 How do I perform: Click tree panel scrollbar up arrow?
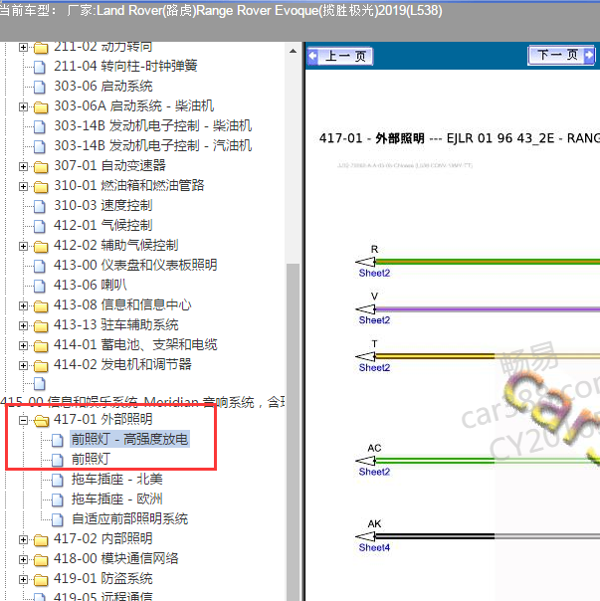coord(293,51)
